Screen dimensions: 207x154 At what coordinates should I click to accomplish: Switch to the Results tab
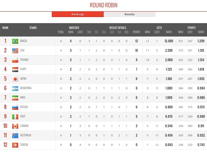(x=130, y=14)
